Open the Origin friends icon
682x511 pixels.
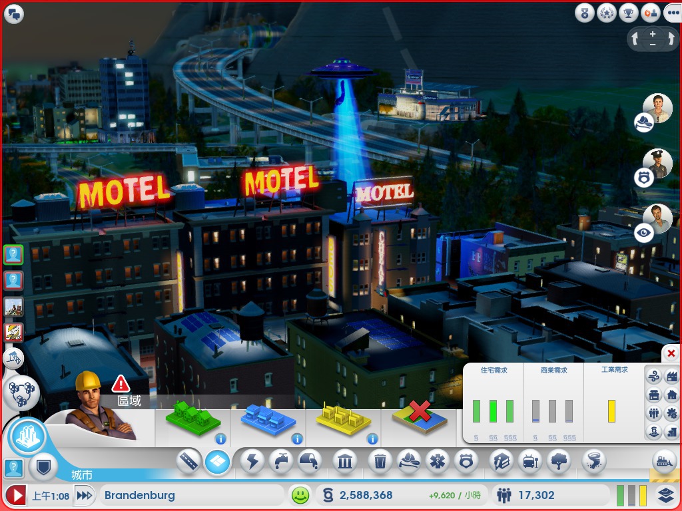651,13
